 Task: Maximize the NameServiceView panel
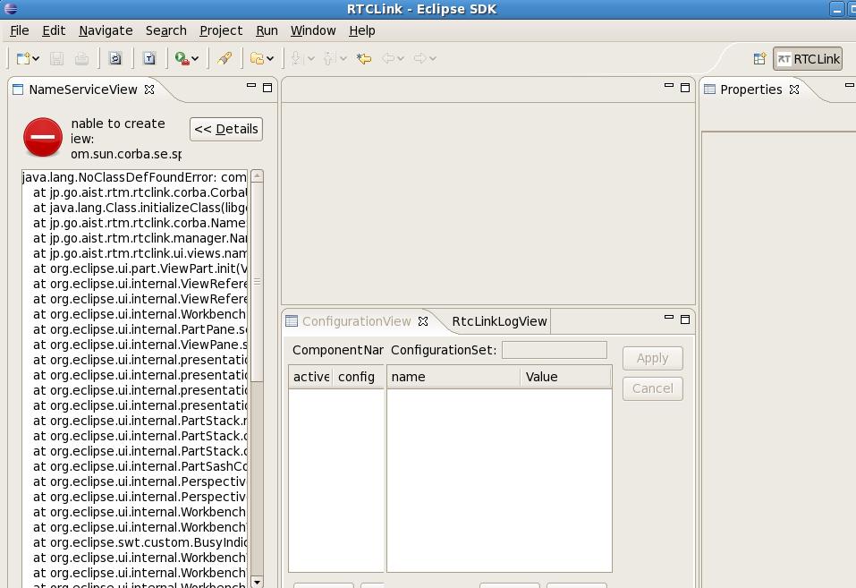(267, 88)
